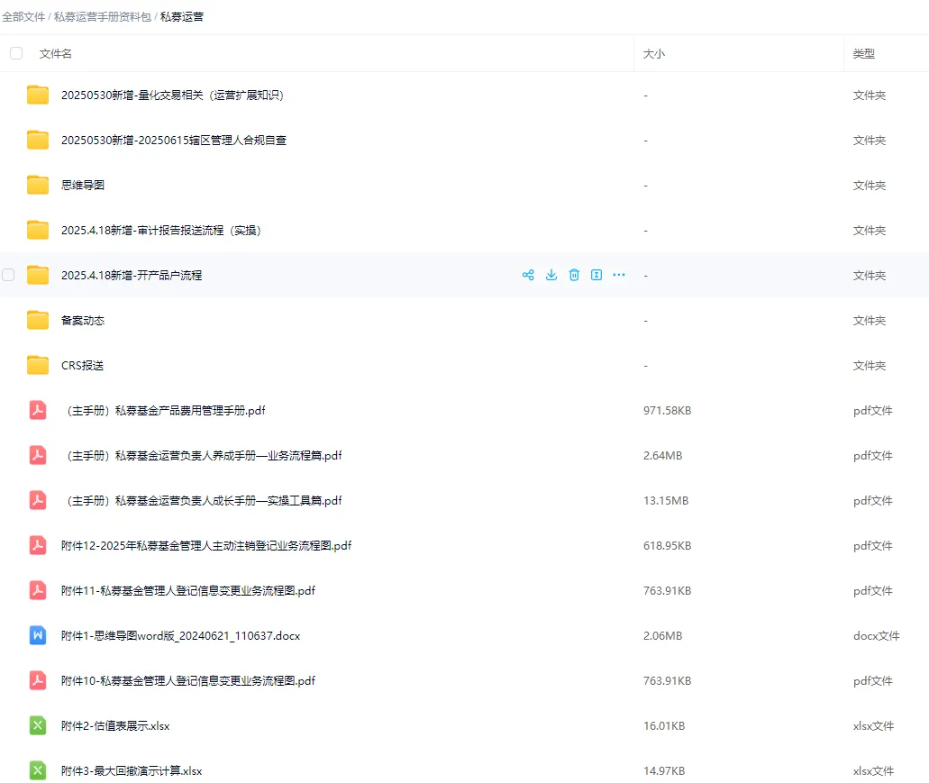This screenshot has height=783, width=929.
Task: Click the 大小 column header
Action: 653,53
